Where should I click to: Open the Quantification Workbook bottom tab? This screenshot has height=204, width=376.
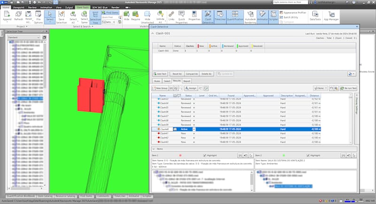(x=21, y=196)
